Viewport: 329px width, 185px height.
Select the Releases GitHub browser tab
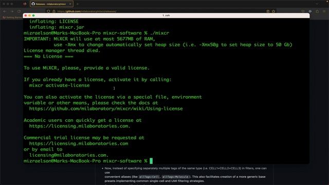click(x=51, y=4)
